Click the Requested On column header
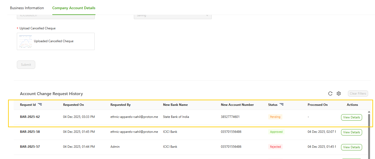Image resolution: width=375 pixels, height=159 pixels. (73, 105)
